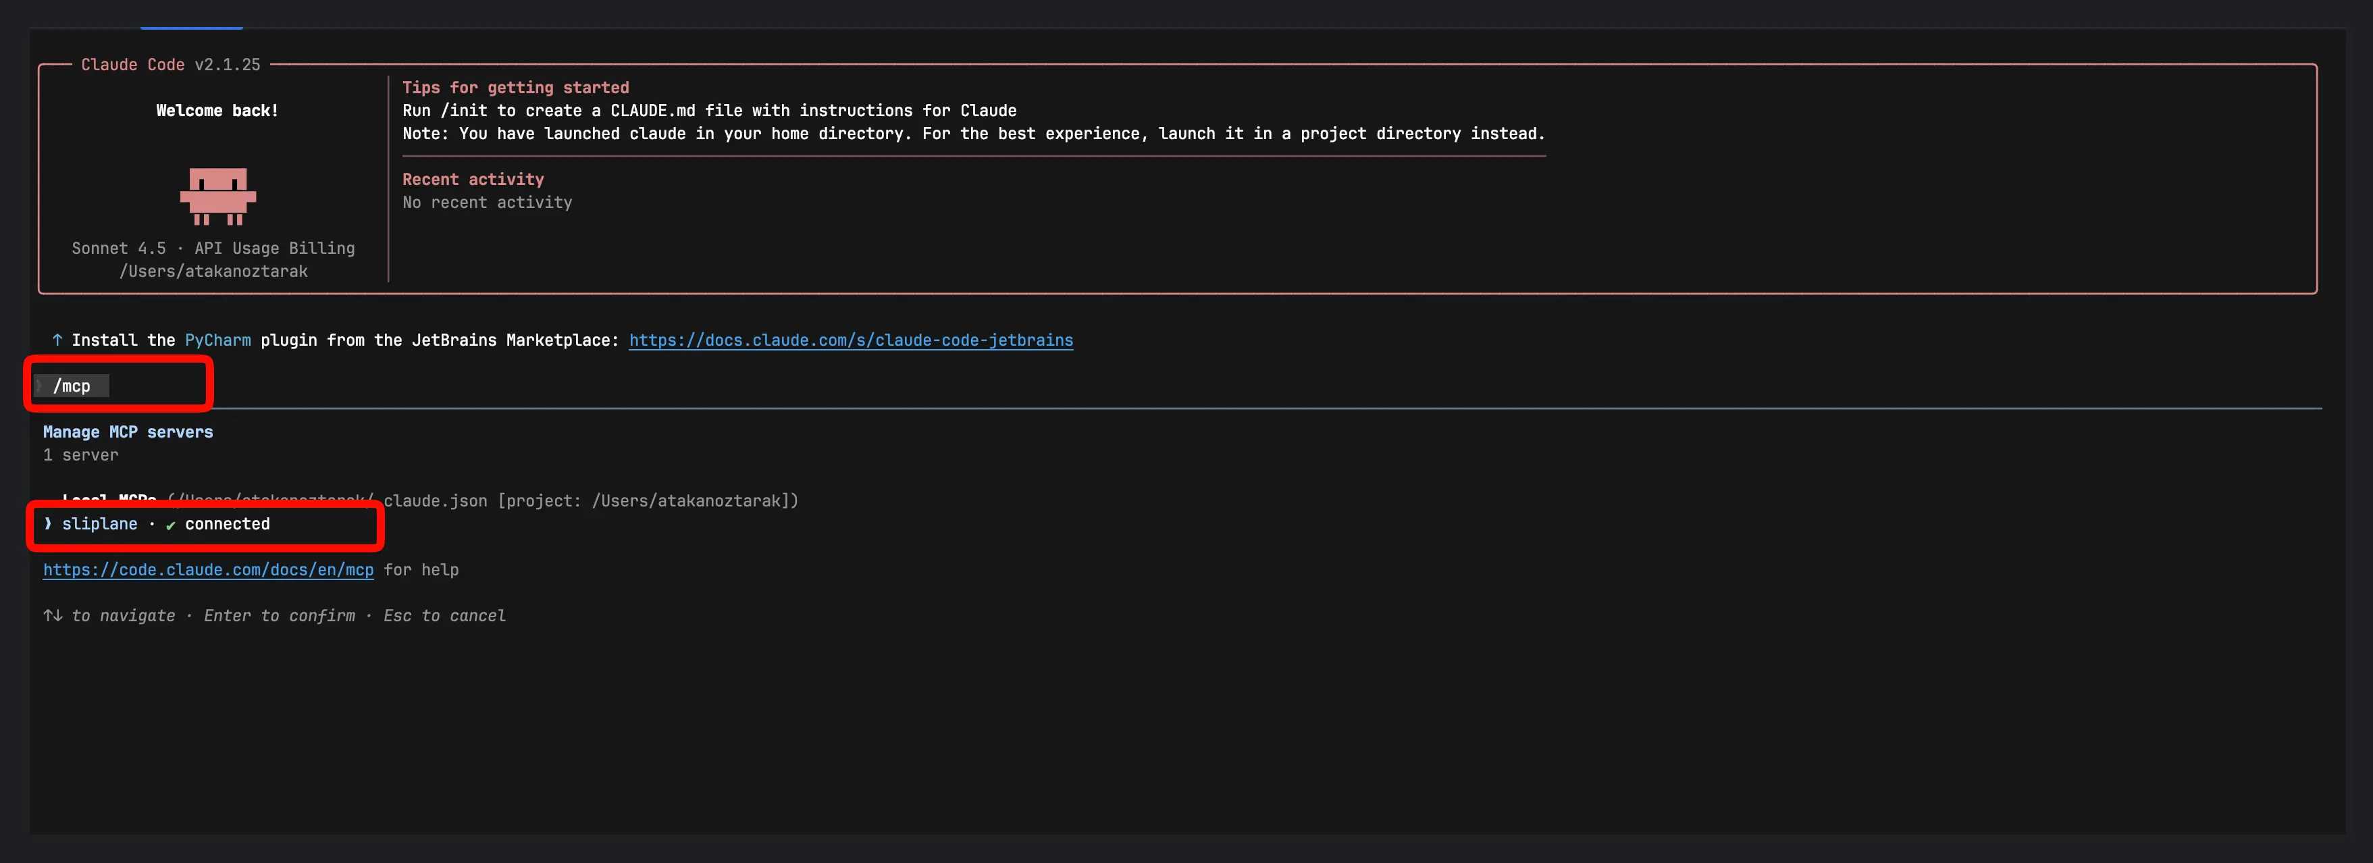Screen dimensions: 2373x863
Task: Click the Sonnet 4.5 model label
Action: 119,249
